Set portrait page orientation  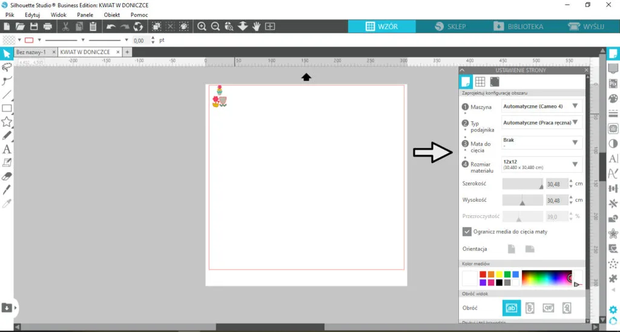coord(512,249)
